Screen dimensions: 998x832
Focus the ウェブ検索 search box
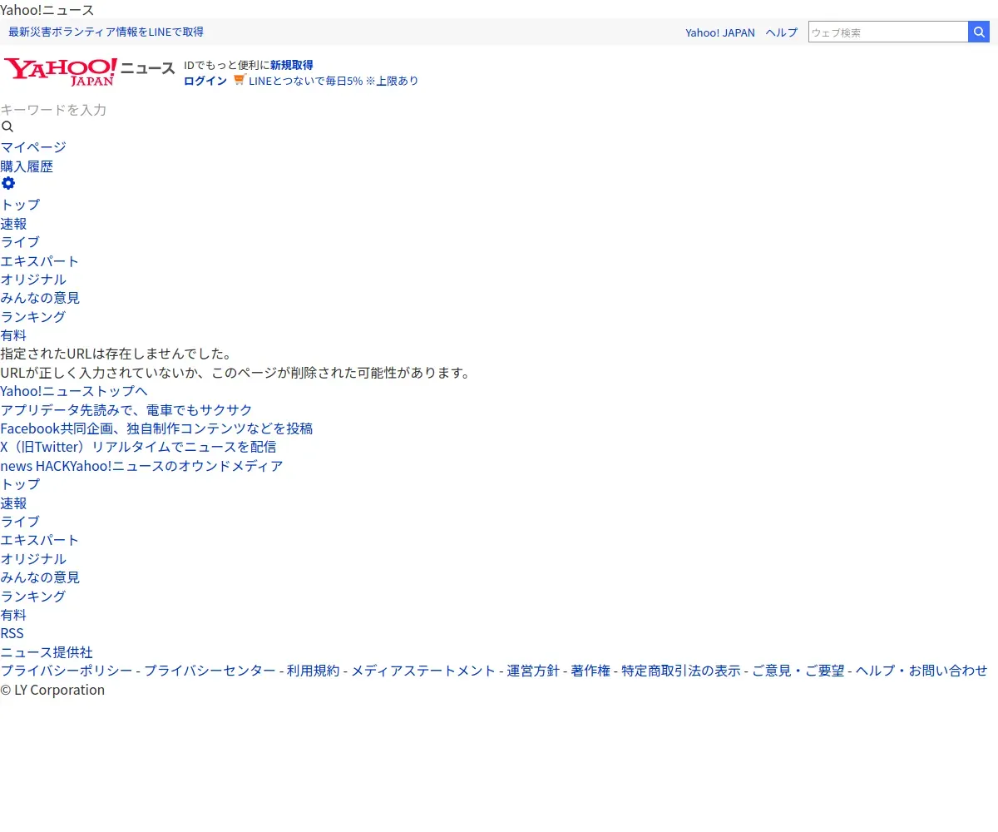pos(888,32)
